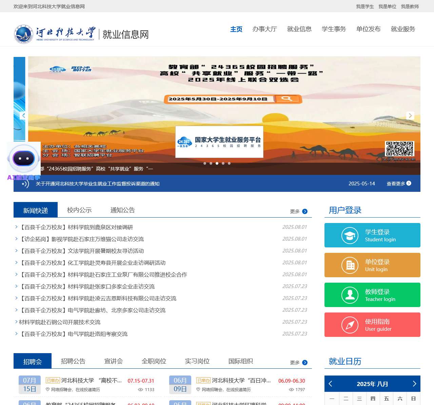The image size is (434, 405).
Task: Click the graduation cap icon on 学生登录
Action: [350, 235]
